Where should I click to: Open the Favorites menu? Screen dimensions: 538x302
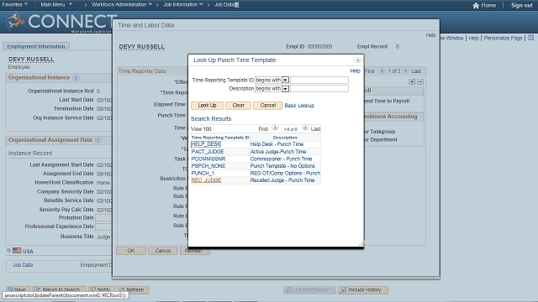pos(15,5)
